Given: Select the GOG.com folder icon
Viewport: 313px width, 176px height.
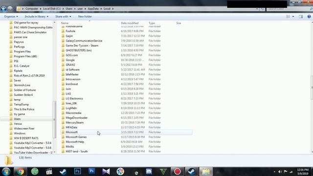Looking at the screenshot, I should [63, 55].
